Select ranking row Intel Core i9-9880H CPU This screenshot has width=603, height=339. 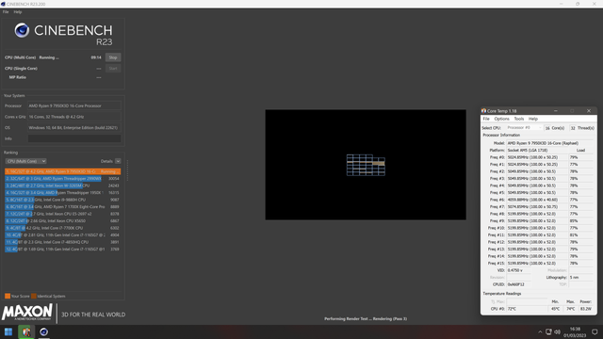[63, 200]
